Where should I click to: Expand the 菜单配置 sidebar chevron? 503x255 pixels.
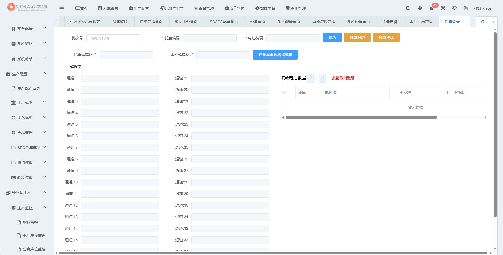pyautogui.click(x=44, y=28)
